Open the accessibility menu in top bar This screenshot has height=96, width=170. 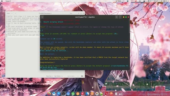point(149,1)
